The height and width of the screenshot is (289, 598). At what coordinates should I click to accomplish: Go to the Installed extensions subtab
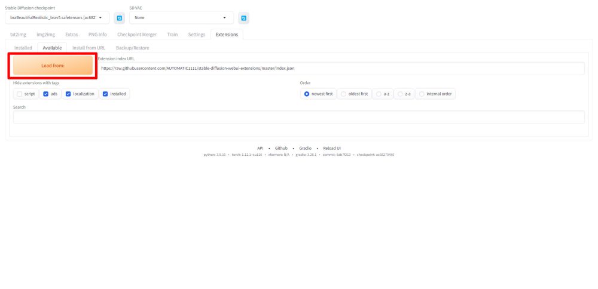[23, 48]
